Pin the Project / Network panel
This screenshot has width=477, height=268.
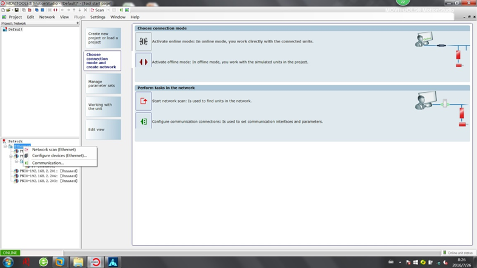78,24
